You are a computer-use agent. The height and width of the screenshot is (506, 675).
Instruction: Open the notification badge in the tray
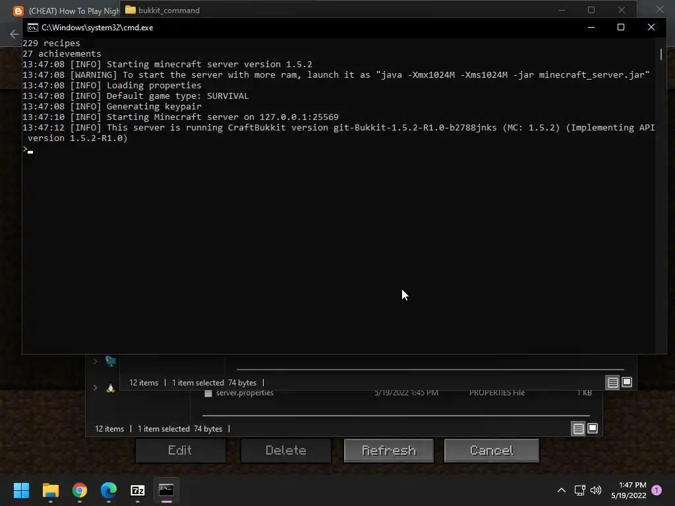coord(657,490)
